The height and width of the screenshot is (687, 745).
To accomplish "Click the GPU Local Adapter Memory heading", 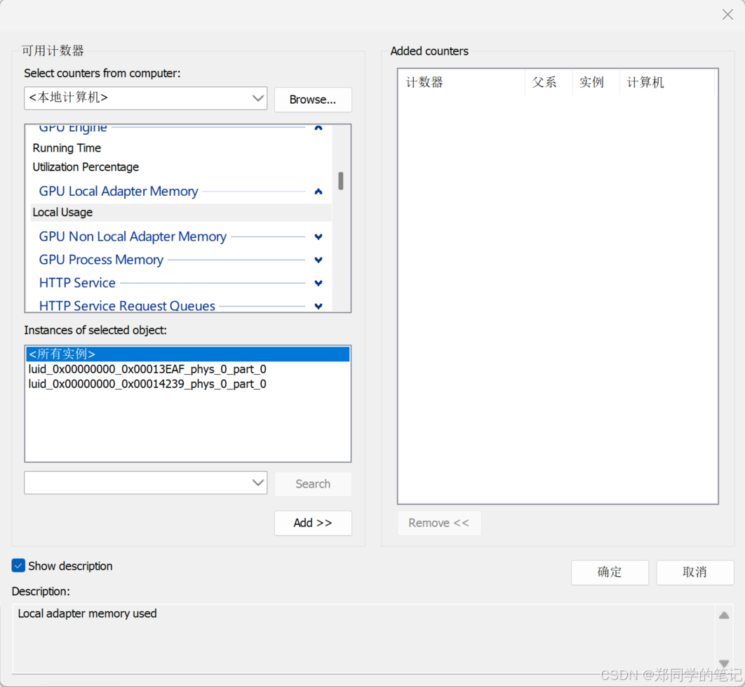I will 119,191.
